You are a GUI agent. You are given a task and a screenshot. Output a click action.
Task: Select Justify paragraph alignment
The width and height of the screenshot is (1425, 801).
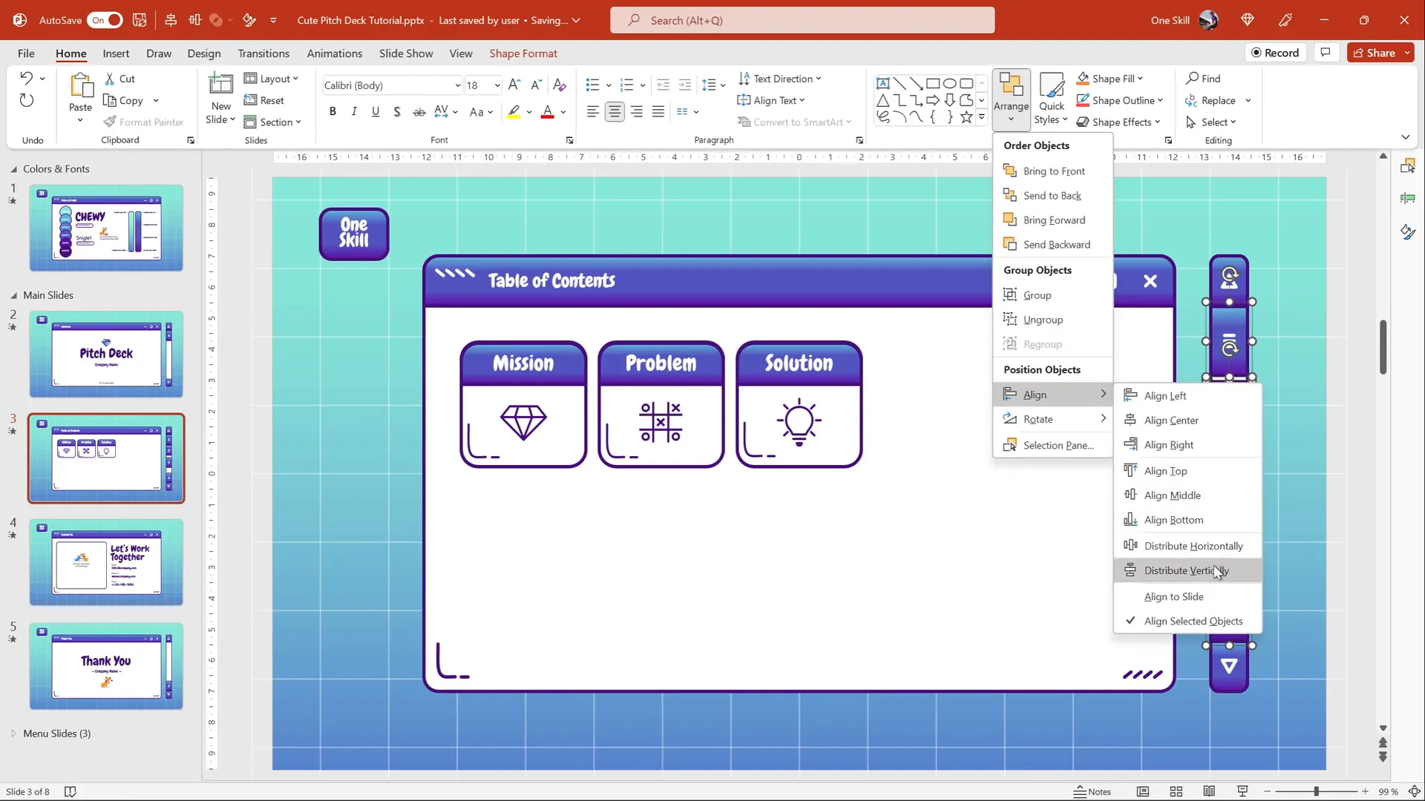658,111
